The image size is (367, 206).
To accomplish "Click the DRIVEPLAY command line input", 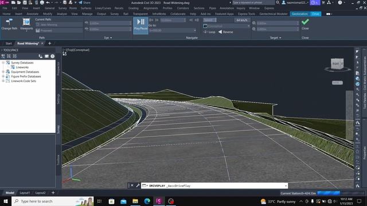I will click(x=214, y=185).
